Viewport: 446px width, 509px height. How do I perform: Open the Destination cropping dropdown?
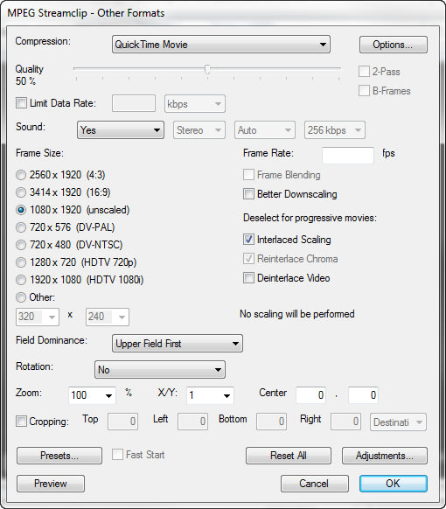(398, 422)
